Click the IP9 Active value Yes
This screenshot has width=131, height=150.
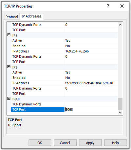point(67,73)
